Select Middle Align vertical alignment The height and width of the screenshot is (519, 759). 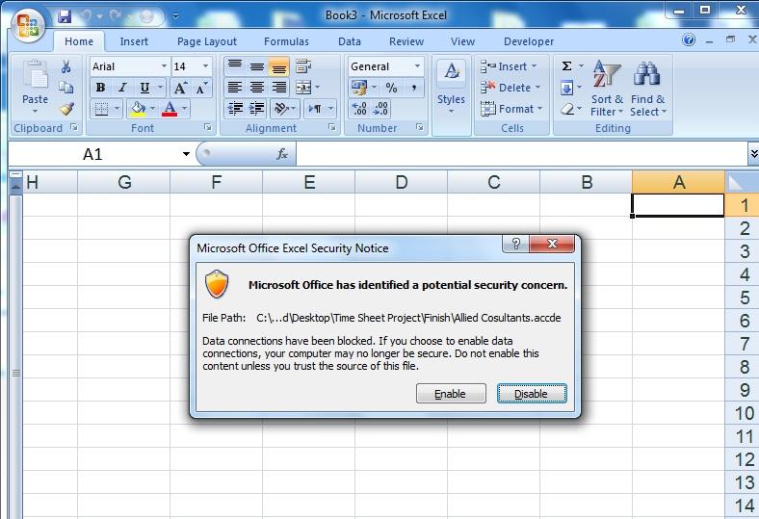[x=257, y=66]
